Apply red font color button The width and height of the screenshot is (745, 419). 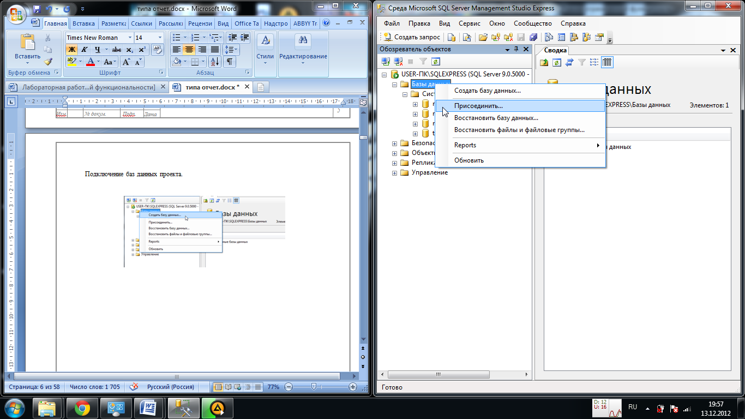(x=91, y=62)
